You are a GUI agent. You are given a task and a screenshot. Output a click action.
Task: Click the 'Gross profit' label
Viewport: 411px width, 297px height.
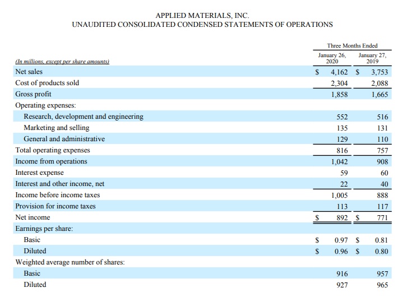(x=33, y=94)
